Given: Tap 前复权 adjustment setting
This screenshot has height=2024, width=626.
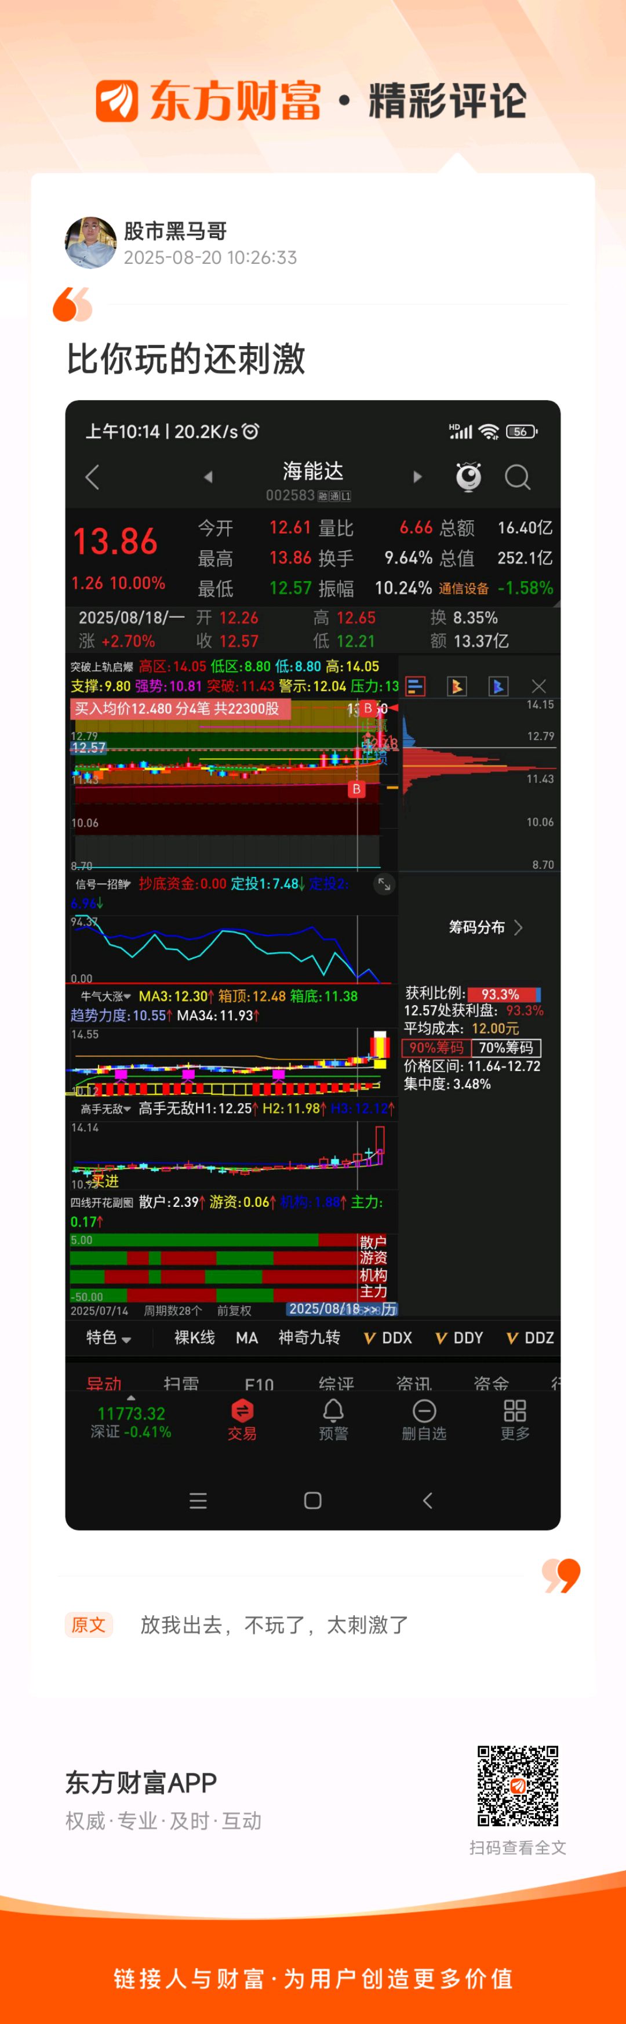Looking at the screenshot, I should pos(234,1311).
